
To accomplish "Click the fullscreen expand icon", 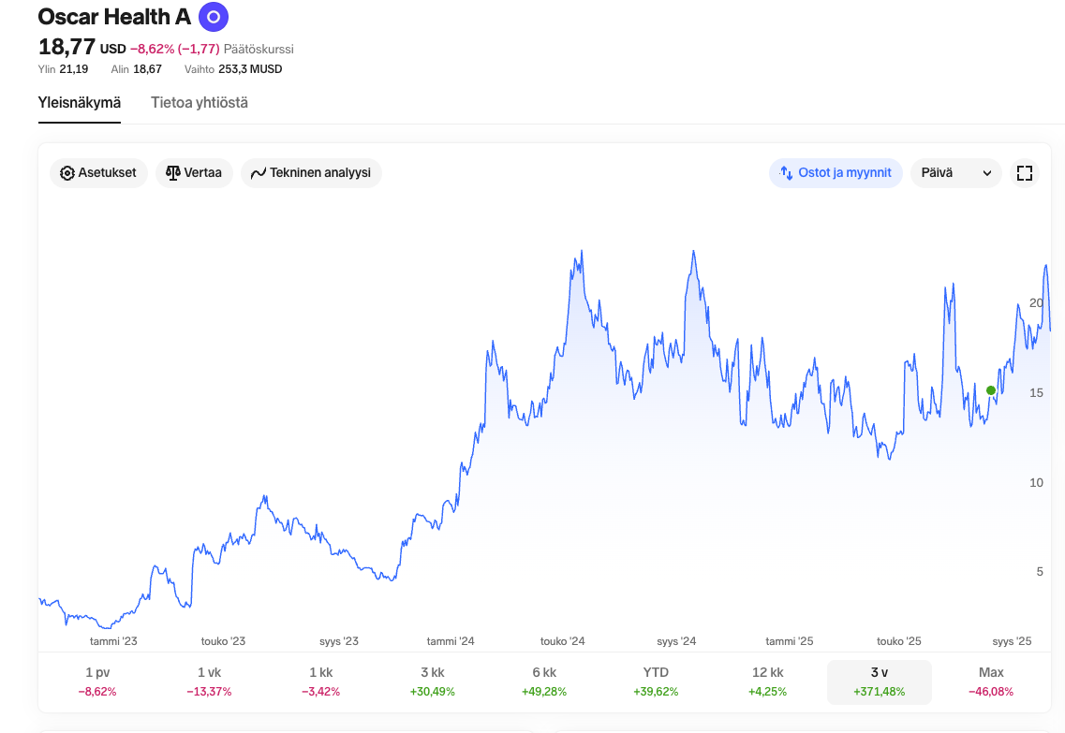I will pos(1024,173).
